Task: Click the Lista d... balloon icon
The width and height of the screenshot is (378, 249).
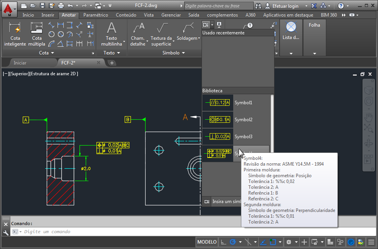Action: [291, 27]
